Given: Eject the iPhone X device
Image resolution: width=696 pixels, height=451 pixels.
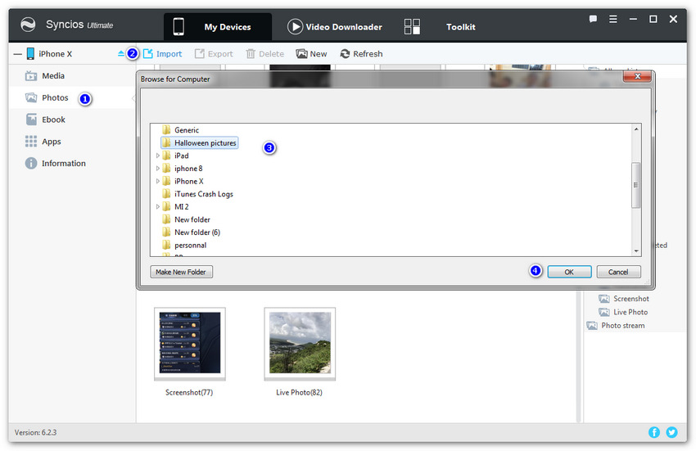Looking at the screenshot, I should 120,54.
